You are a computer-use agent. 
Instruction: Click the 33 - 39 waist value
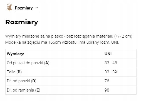coord(111,72)
